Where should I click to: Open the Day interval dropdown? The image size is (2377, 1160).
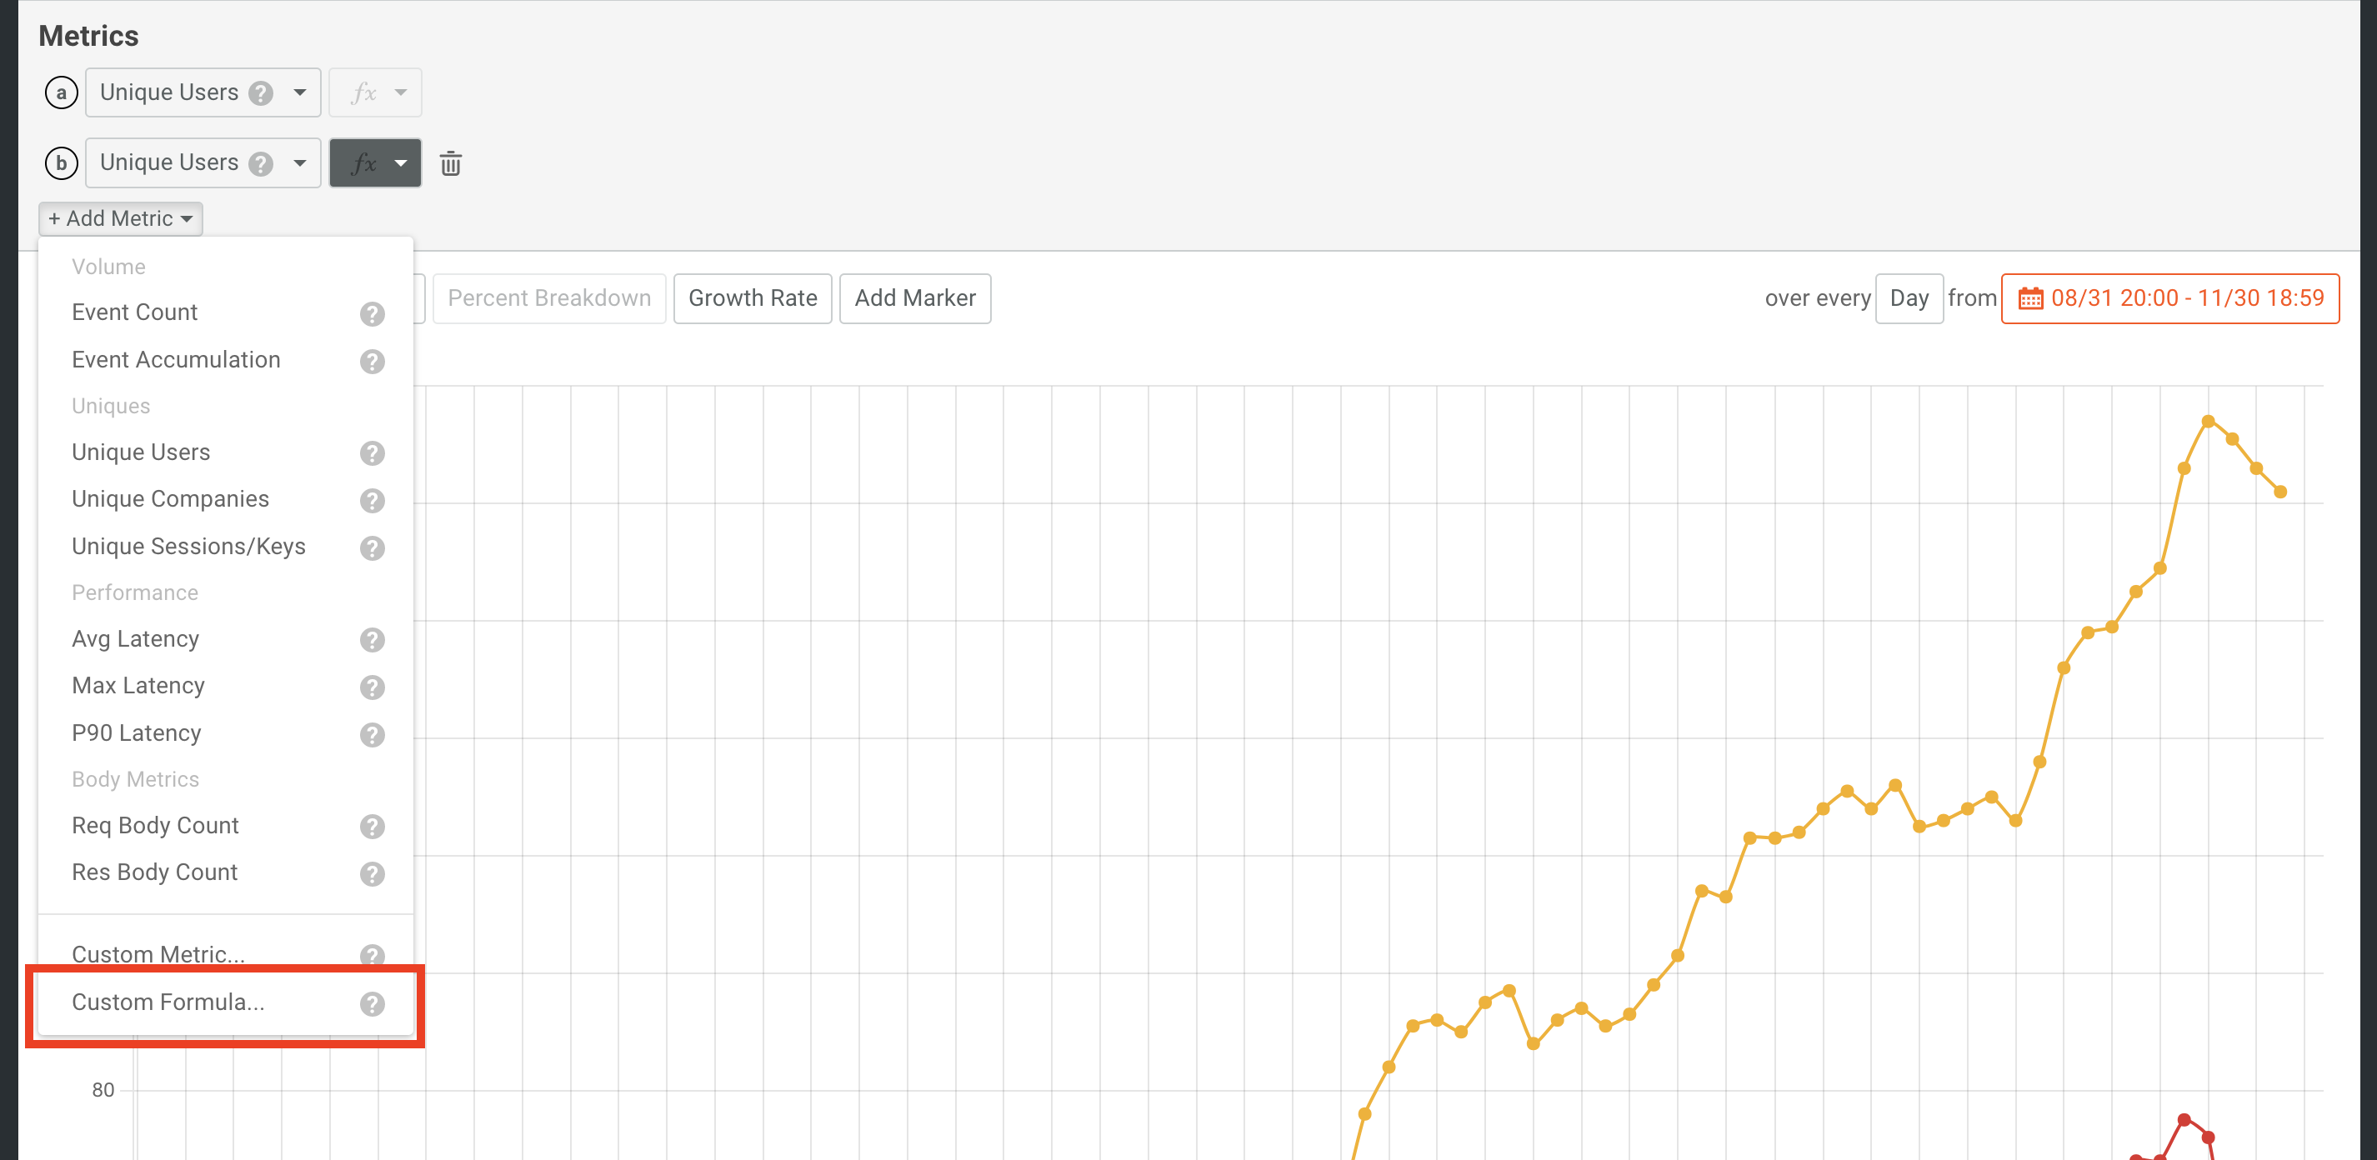point(1909,298)
